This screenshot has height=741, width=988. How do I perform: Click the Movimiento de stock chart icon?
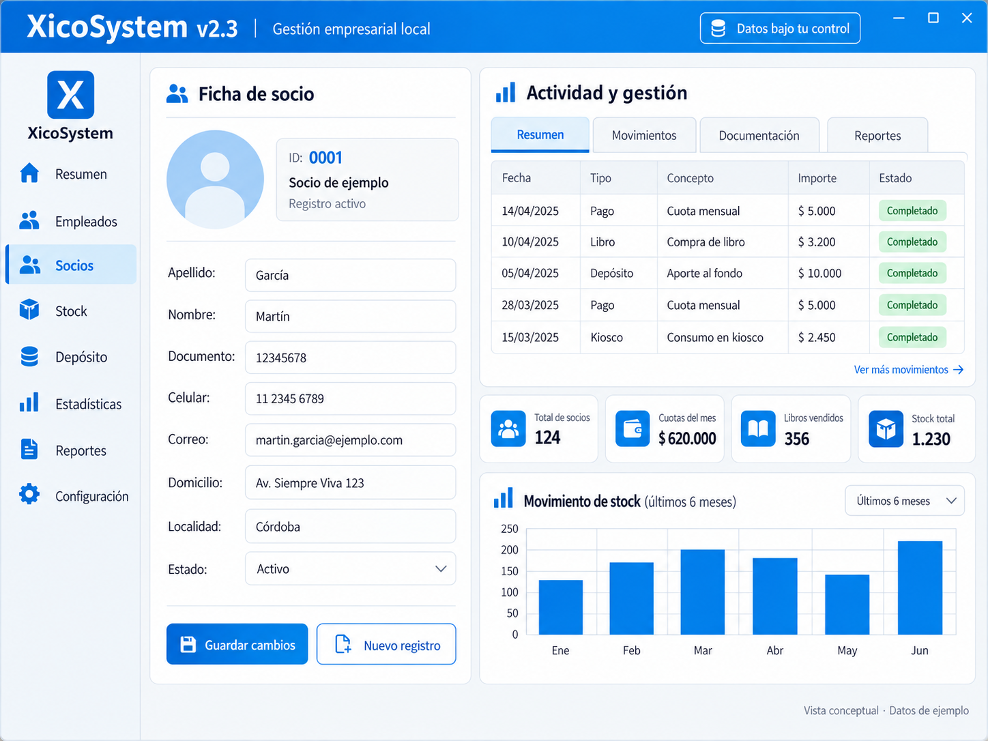tap(504, 498)
